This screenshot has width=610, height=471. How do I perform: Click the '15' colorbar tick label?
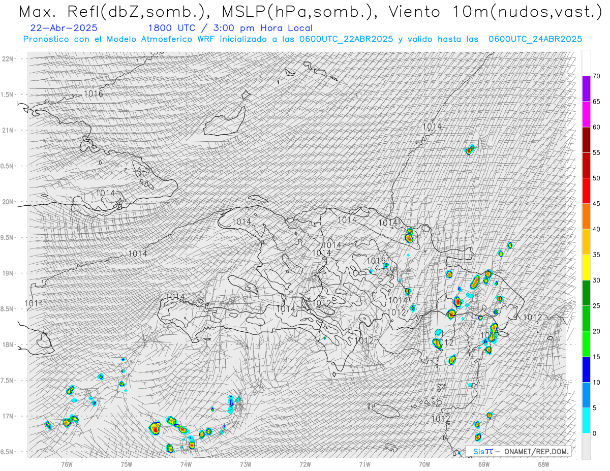tap(596, 357)
